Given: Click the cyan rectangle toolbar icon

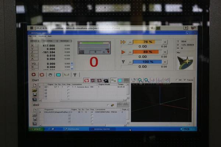Looking at the screenshot, I should click(58, 75).
